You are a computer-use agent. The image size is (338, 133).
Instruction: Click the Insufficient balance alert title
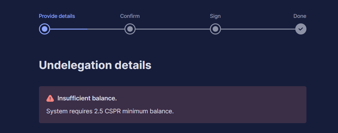(87, 98)
